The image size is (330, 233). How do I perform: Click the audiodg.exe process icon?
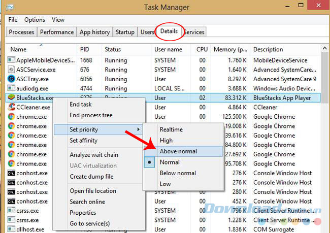click(x=12, y=88)
